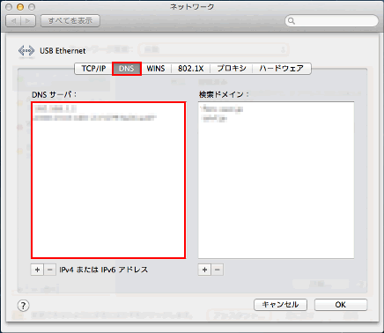The image size is (384, 333).
Task: Remove search domain with minus button
Action: click(x=218, y=270)
